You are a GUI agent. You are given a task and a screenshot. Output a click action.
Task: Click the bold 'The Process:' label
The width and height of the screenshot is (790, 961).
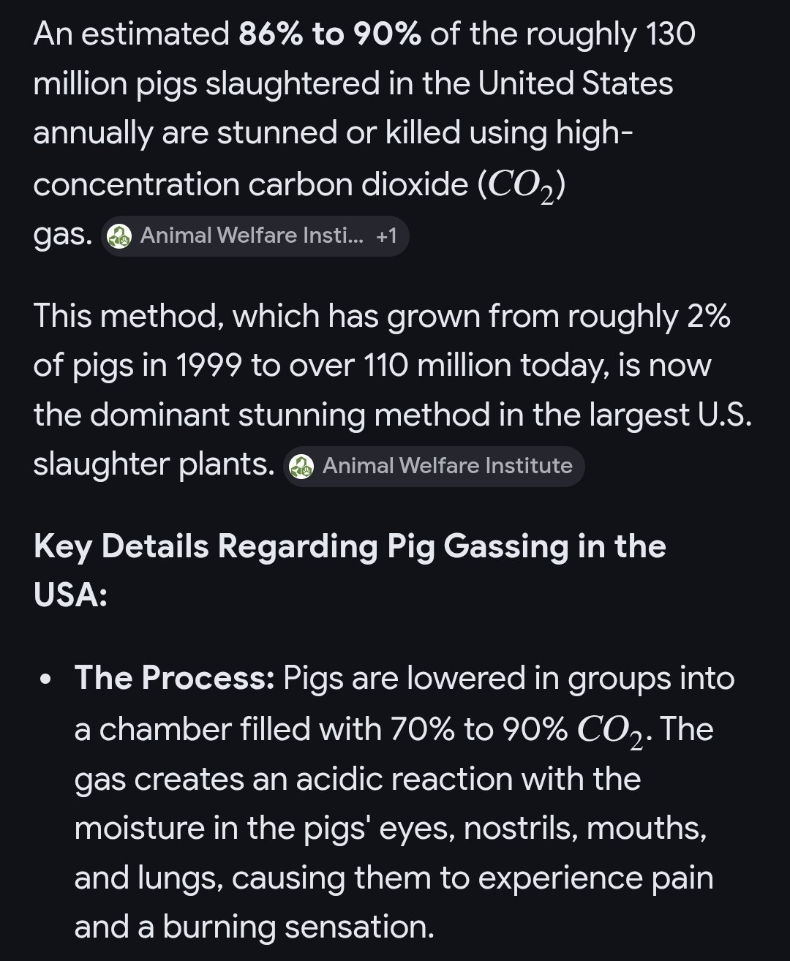click(174, 678)
